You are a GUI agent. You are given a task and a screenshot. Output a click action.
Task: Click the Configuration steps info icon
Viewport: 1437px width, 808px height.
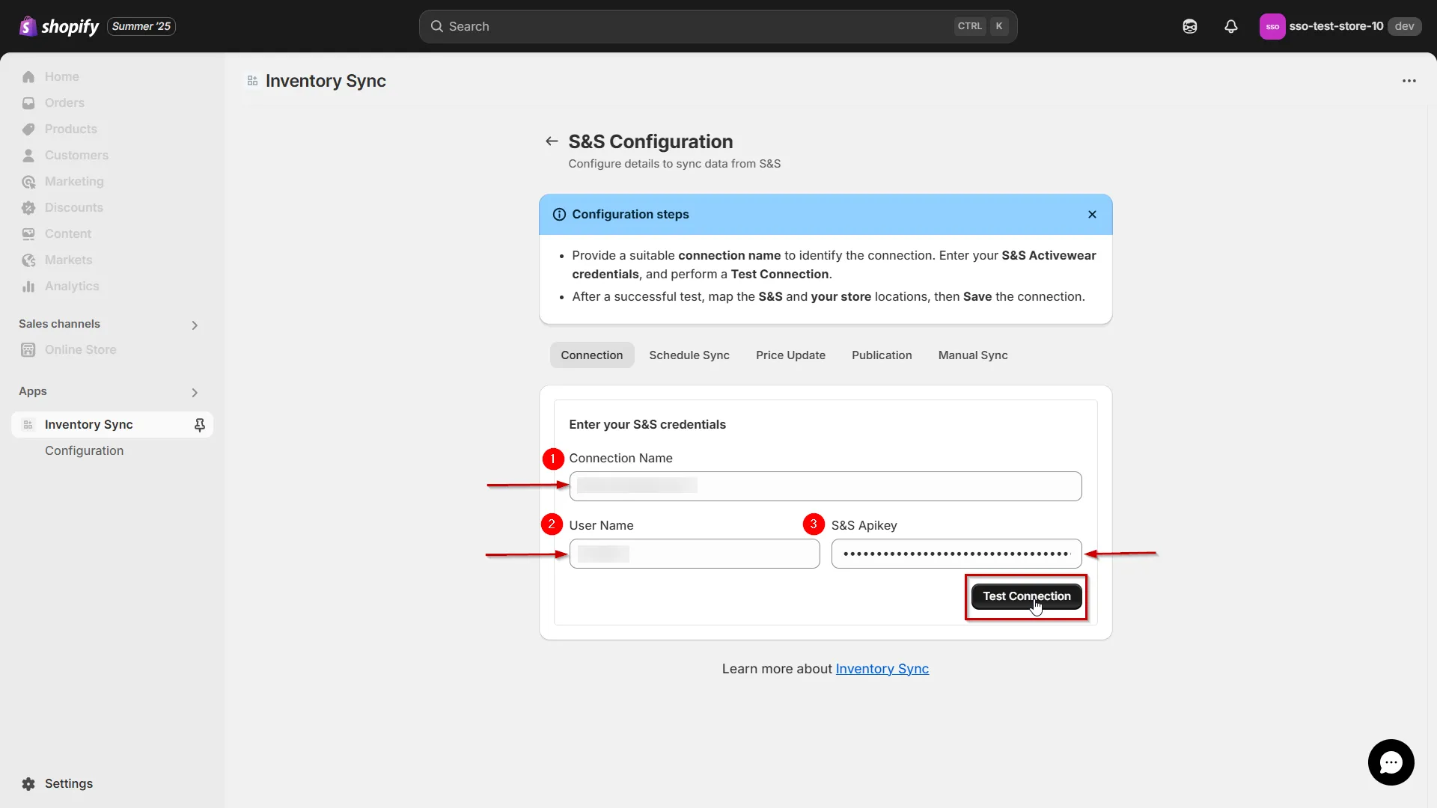[x=559, y=214]
